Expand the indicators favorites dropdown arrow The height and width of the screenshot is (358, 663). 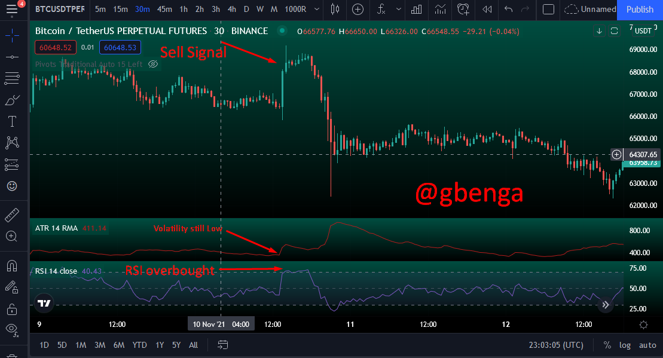(x=398, y=10)
